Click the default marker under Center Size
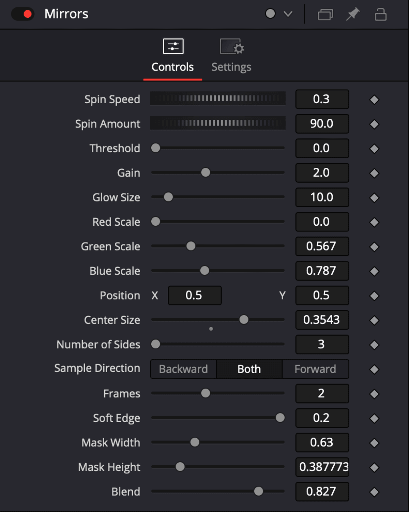Image resolution: width=409 pixels, height=512 pixels. click(211, 329)
